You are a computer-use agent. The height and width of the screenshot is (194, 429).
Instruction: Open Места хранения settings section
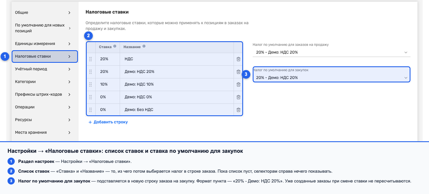tap(45, 133)
